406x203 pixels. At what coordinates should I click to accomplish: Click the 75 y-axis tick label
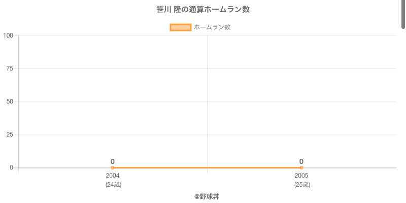[x=10, y=69]
